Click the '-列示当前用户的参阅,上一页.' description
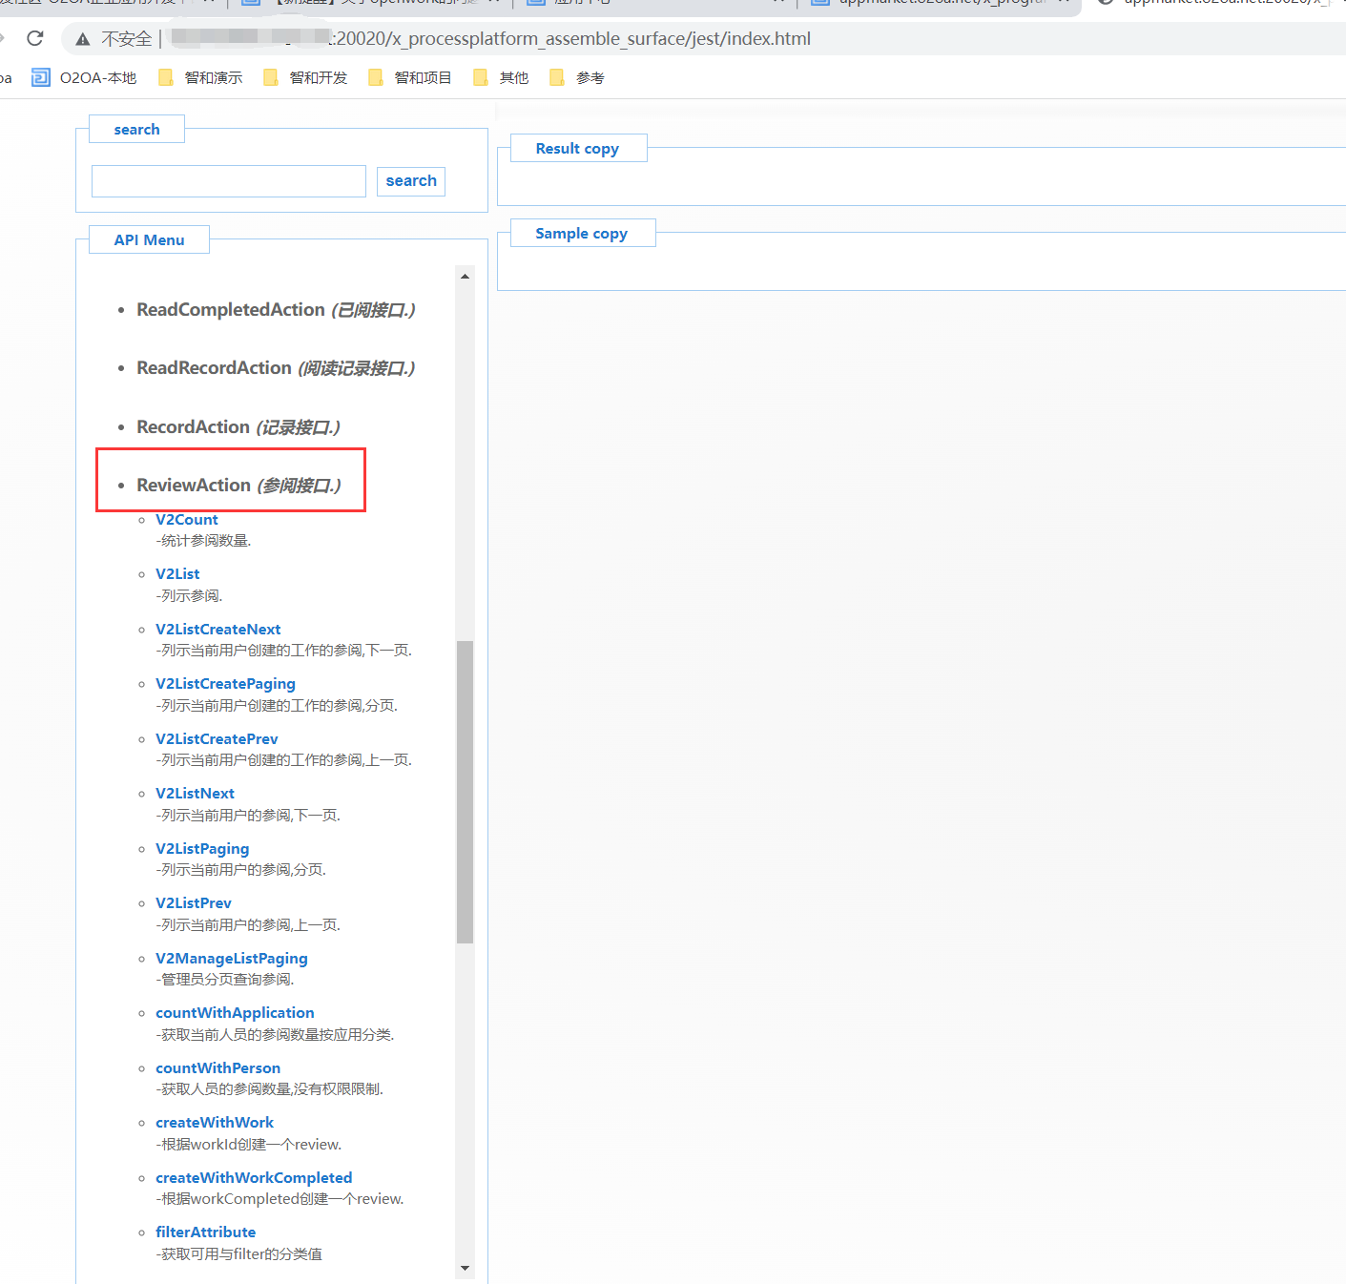 (248, 925)
